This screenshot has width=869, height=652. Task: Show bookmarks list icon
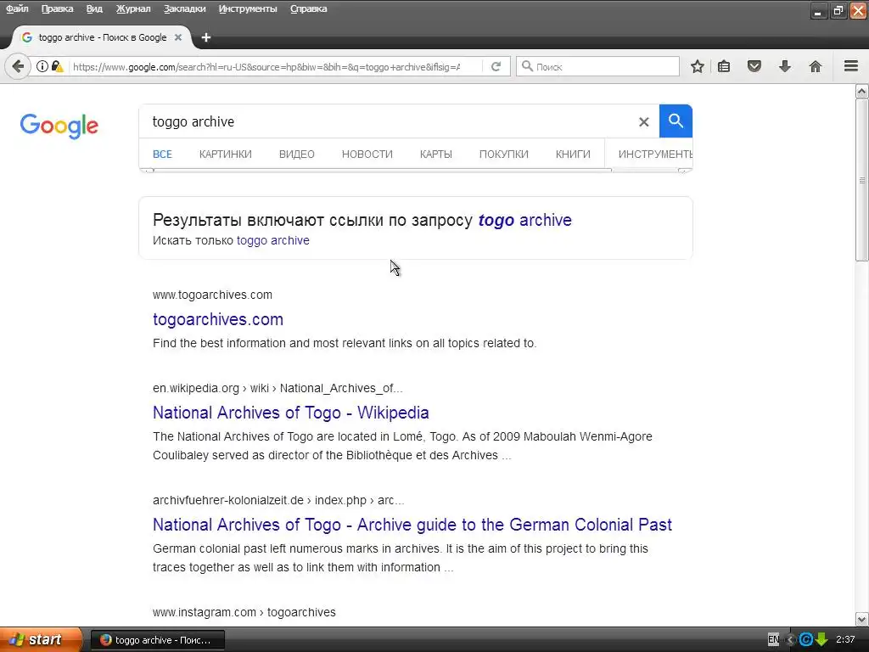[724, 66]
